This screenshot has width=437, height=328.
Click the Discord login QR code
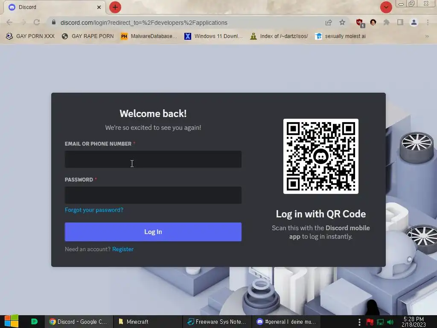[x=321, y=156]
